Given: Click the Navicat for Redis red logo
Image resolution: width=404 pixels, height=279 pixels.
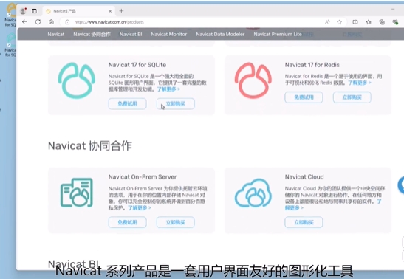Looking at the screenshot, I should [253, 80].
